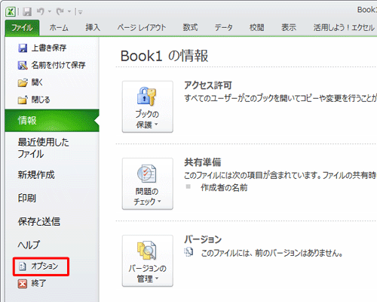Open the 校閲 tab

tap(256, 28)
